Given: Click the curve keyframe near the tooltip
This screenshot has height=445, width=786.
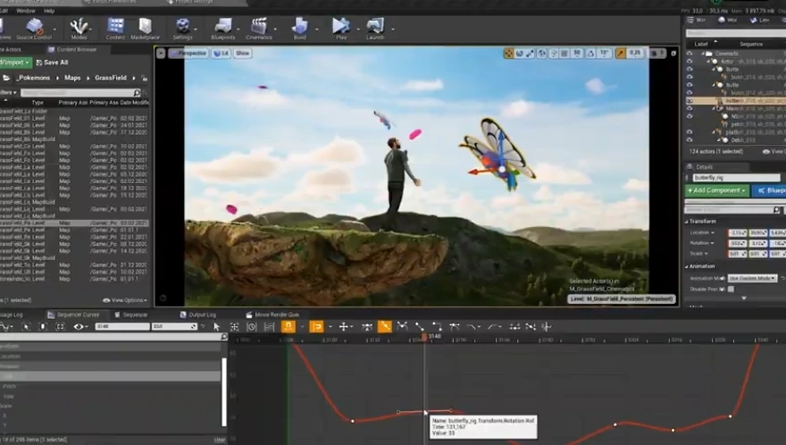Looking at the screenshot, I should (424, 412).
